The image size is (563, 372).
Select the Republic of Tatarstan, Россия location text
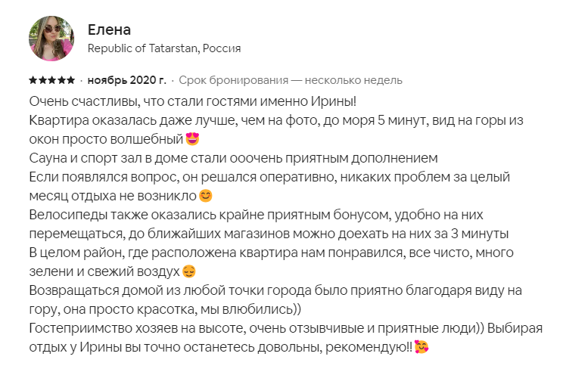coord(164,48)
